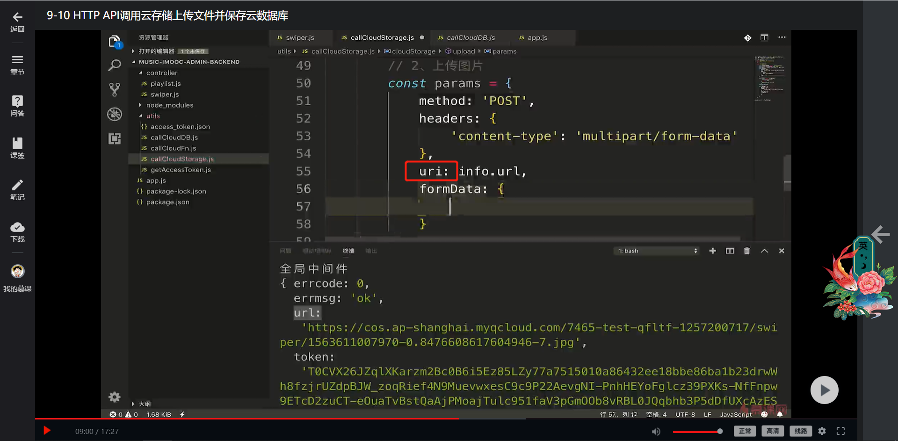Screen dimensions: 898x441
Task: Open the 笔记 notes panel
Action: (x=17, y=190)
